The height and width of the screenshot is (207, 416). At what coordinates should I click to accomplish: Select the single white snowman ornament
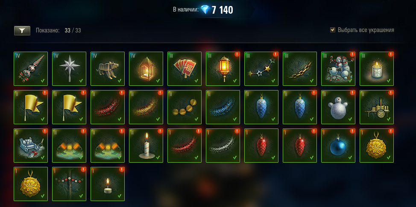point(338,107)
